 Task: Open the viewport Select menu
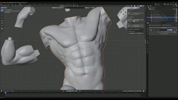click(x=16, y=6)
